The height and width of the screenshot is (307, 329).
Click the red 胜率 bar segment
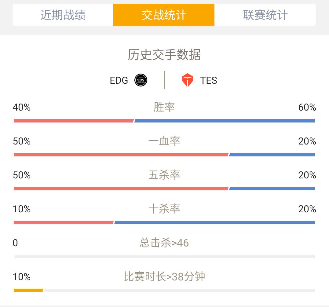pyautogui.click(x=74, y=121)
